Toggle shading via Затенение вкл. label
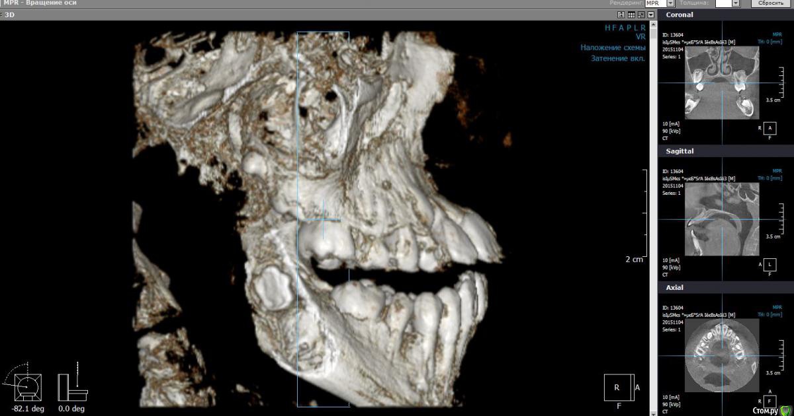The width and height of the screenshot is (794, 416). pos(617,58)
